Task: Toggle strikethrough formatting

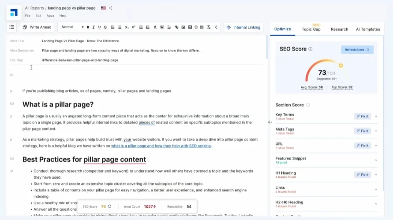Action: 105,27
